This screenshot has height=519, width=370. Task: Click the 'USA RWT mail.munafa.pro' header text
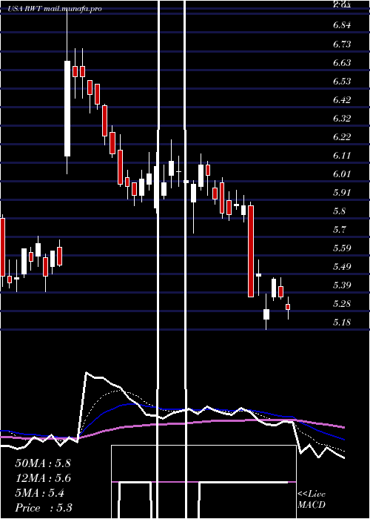coord(55,9)
